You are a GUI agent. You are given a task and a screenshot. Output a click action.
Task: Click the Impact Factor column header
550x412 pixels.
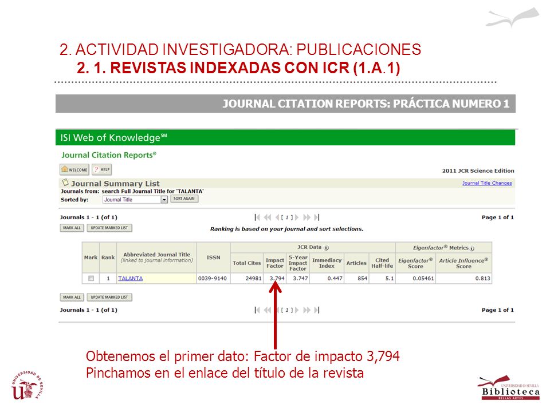275,263
